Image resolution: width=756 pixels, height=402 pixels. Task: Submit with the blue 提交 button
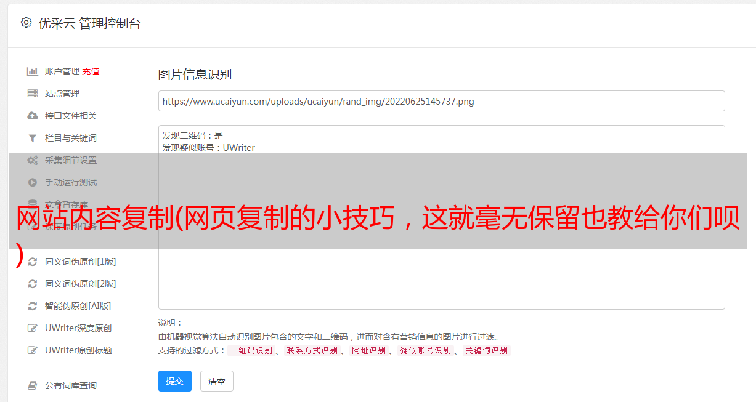[x=175, y=381]
